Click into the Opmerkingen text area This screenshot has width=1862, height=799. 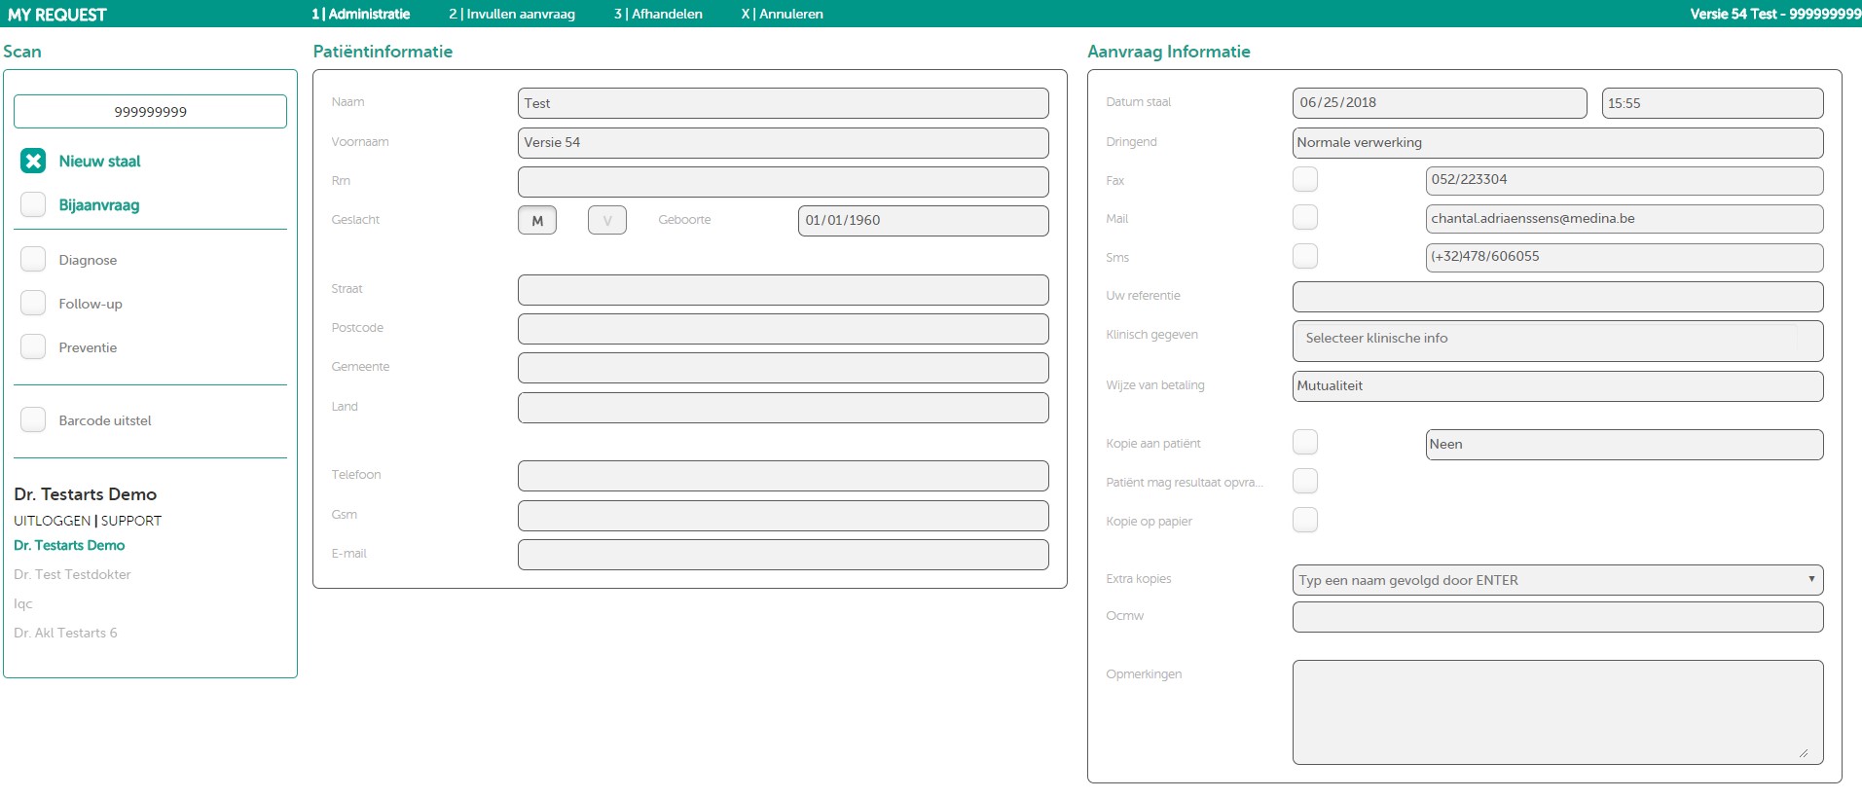click(1558, 712)
